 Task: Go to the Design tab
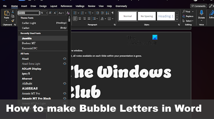43,6
